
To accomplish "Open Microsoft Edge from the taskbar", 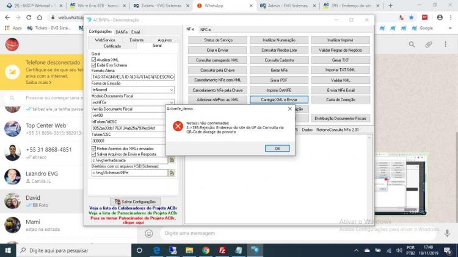I will (x=156, y=250).
